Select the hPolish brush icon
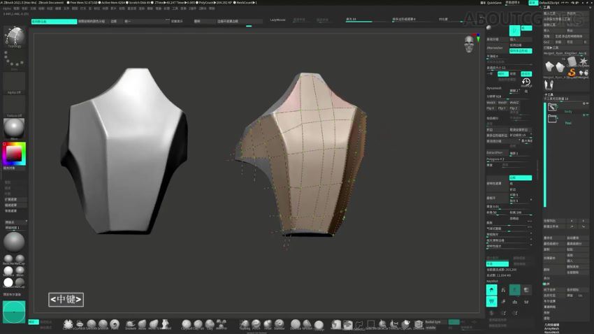This screenshot has width=594, height=334. pyautogui.click(x=307, y=324)
